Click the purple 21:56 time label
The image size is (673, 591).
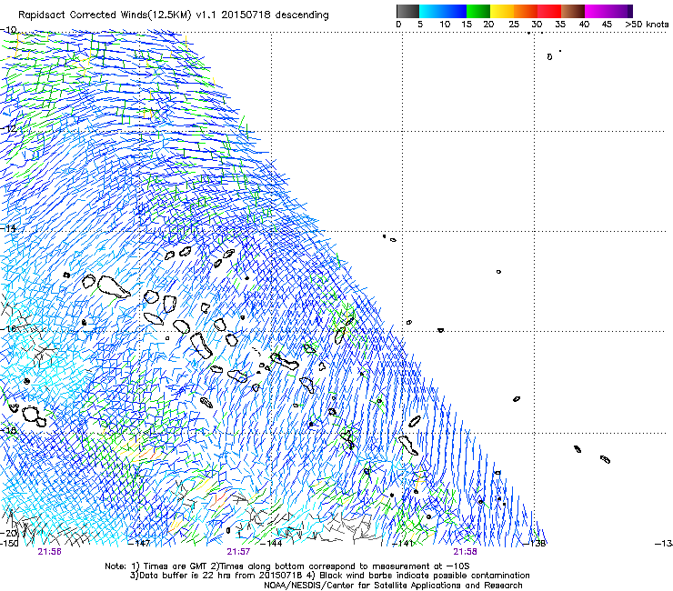(x=49, y=552)
